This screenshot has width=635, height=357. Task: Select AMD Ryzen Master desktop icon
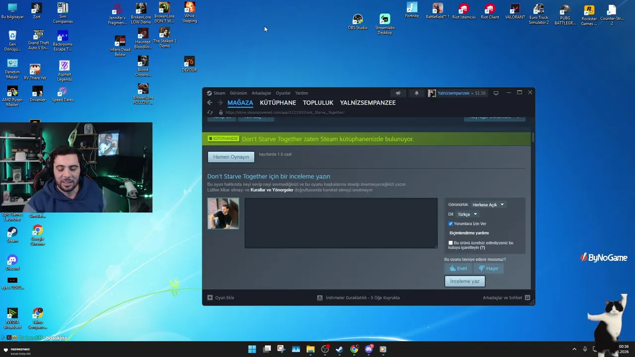pyautogui.click(x=12, y=97)
